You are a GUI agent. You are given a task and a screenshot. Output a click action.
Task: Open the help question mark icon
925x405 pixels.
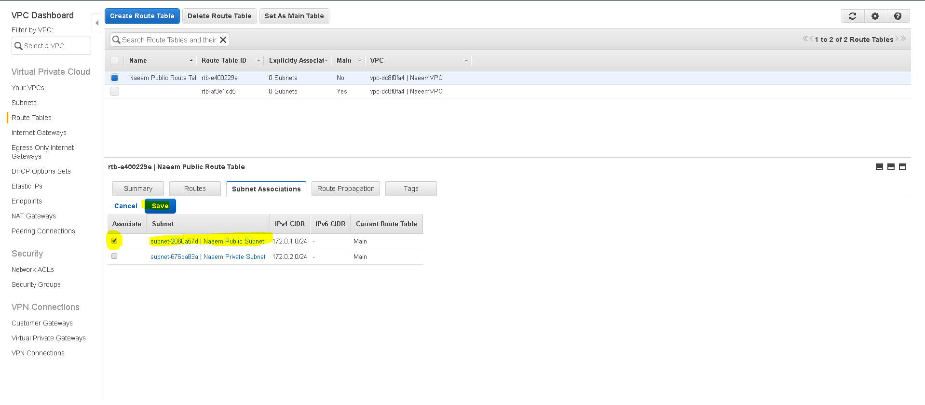pyautogui.click(x=898, y=16)
